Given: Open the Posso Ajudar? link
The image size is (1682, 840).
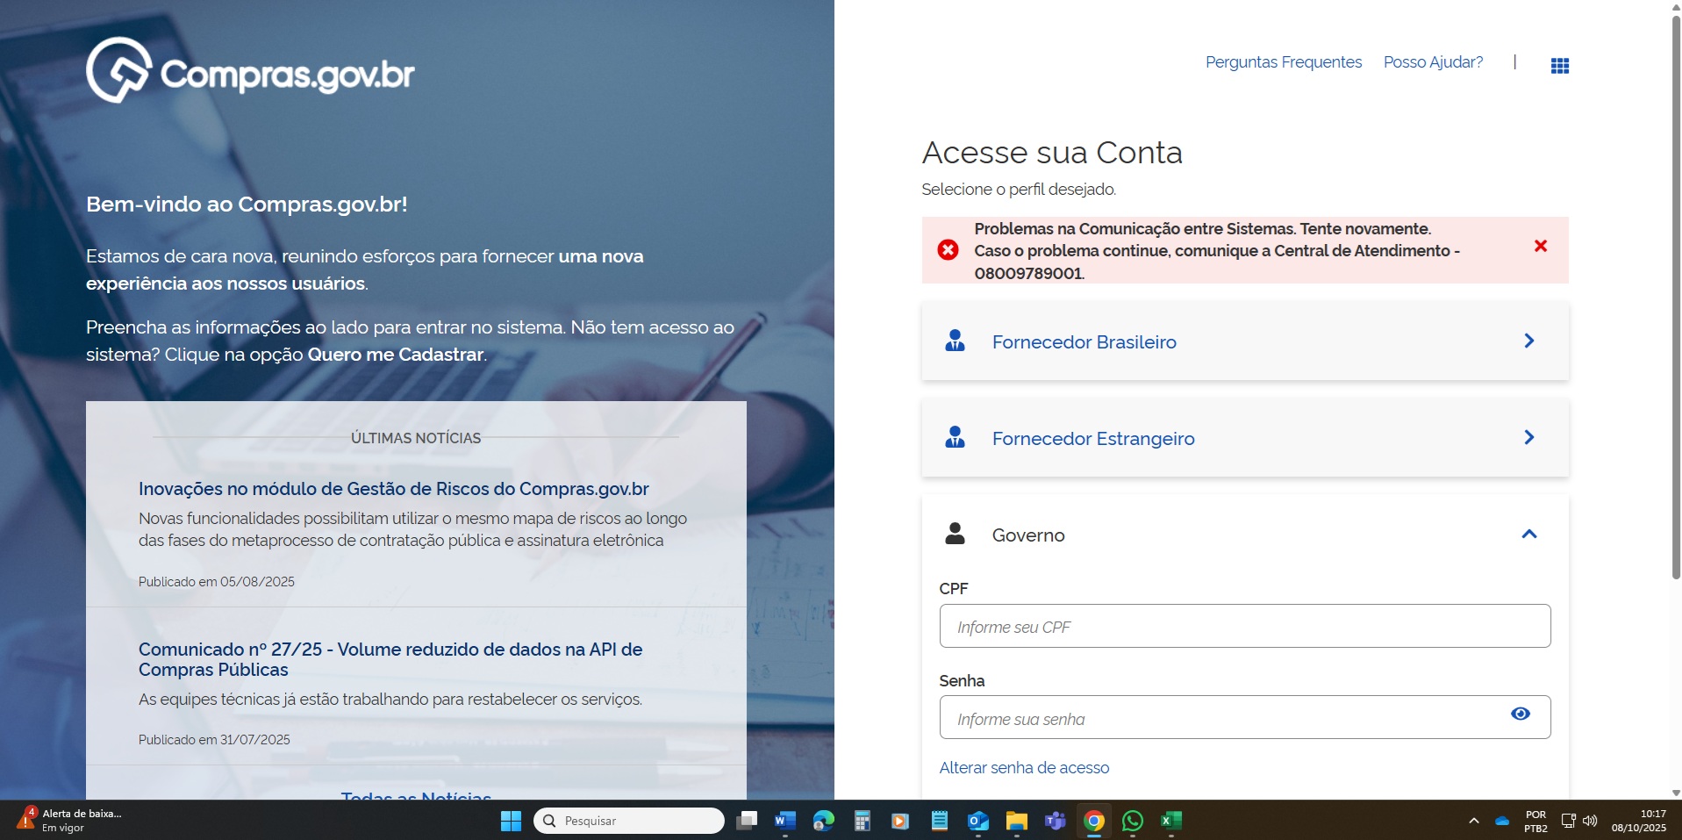Looking at the screenshot, I should point(1433,62).
